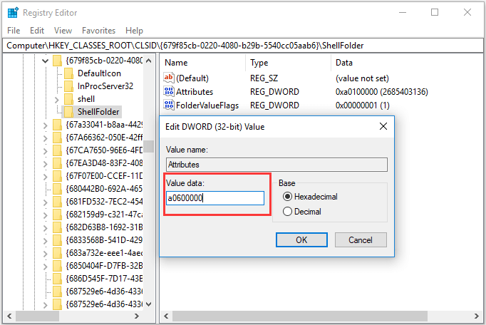Select the {67F07E00-CCEF-11D folder icon
This screenshot has height=325, width=486.
[57, 176]
